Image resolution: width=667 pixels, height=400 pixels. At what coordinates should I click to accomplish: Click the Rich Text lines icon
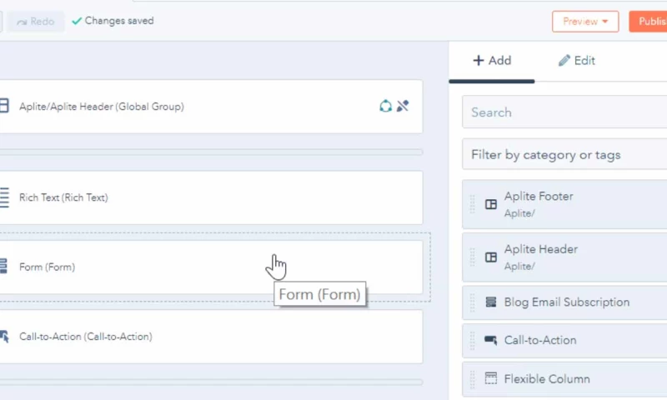4,197
